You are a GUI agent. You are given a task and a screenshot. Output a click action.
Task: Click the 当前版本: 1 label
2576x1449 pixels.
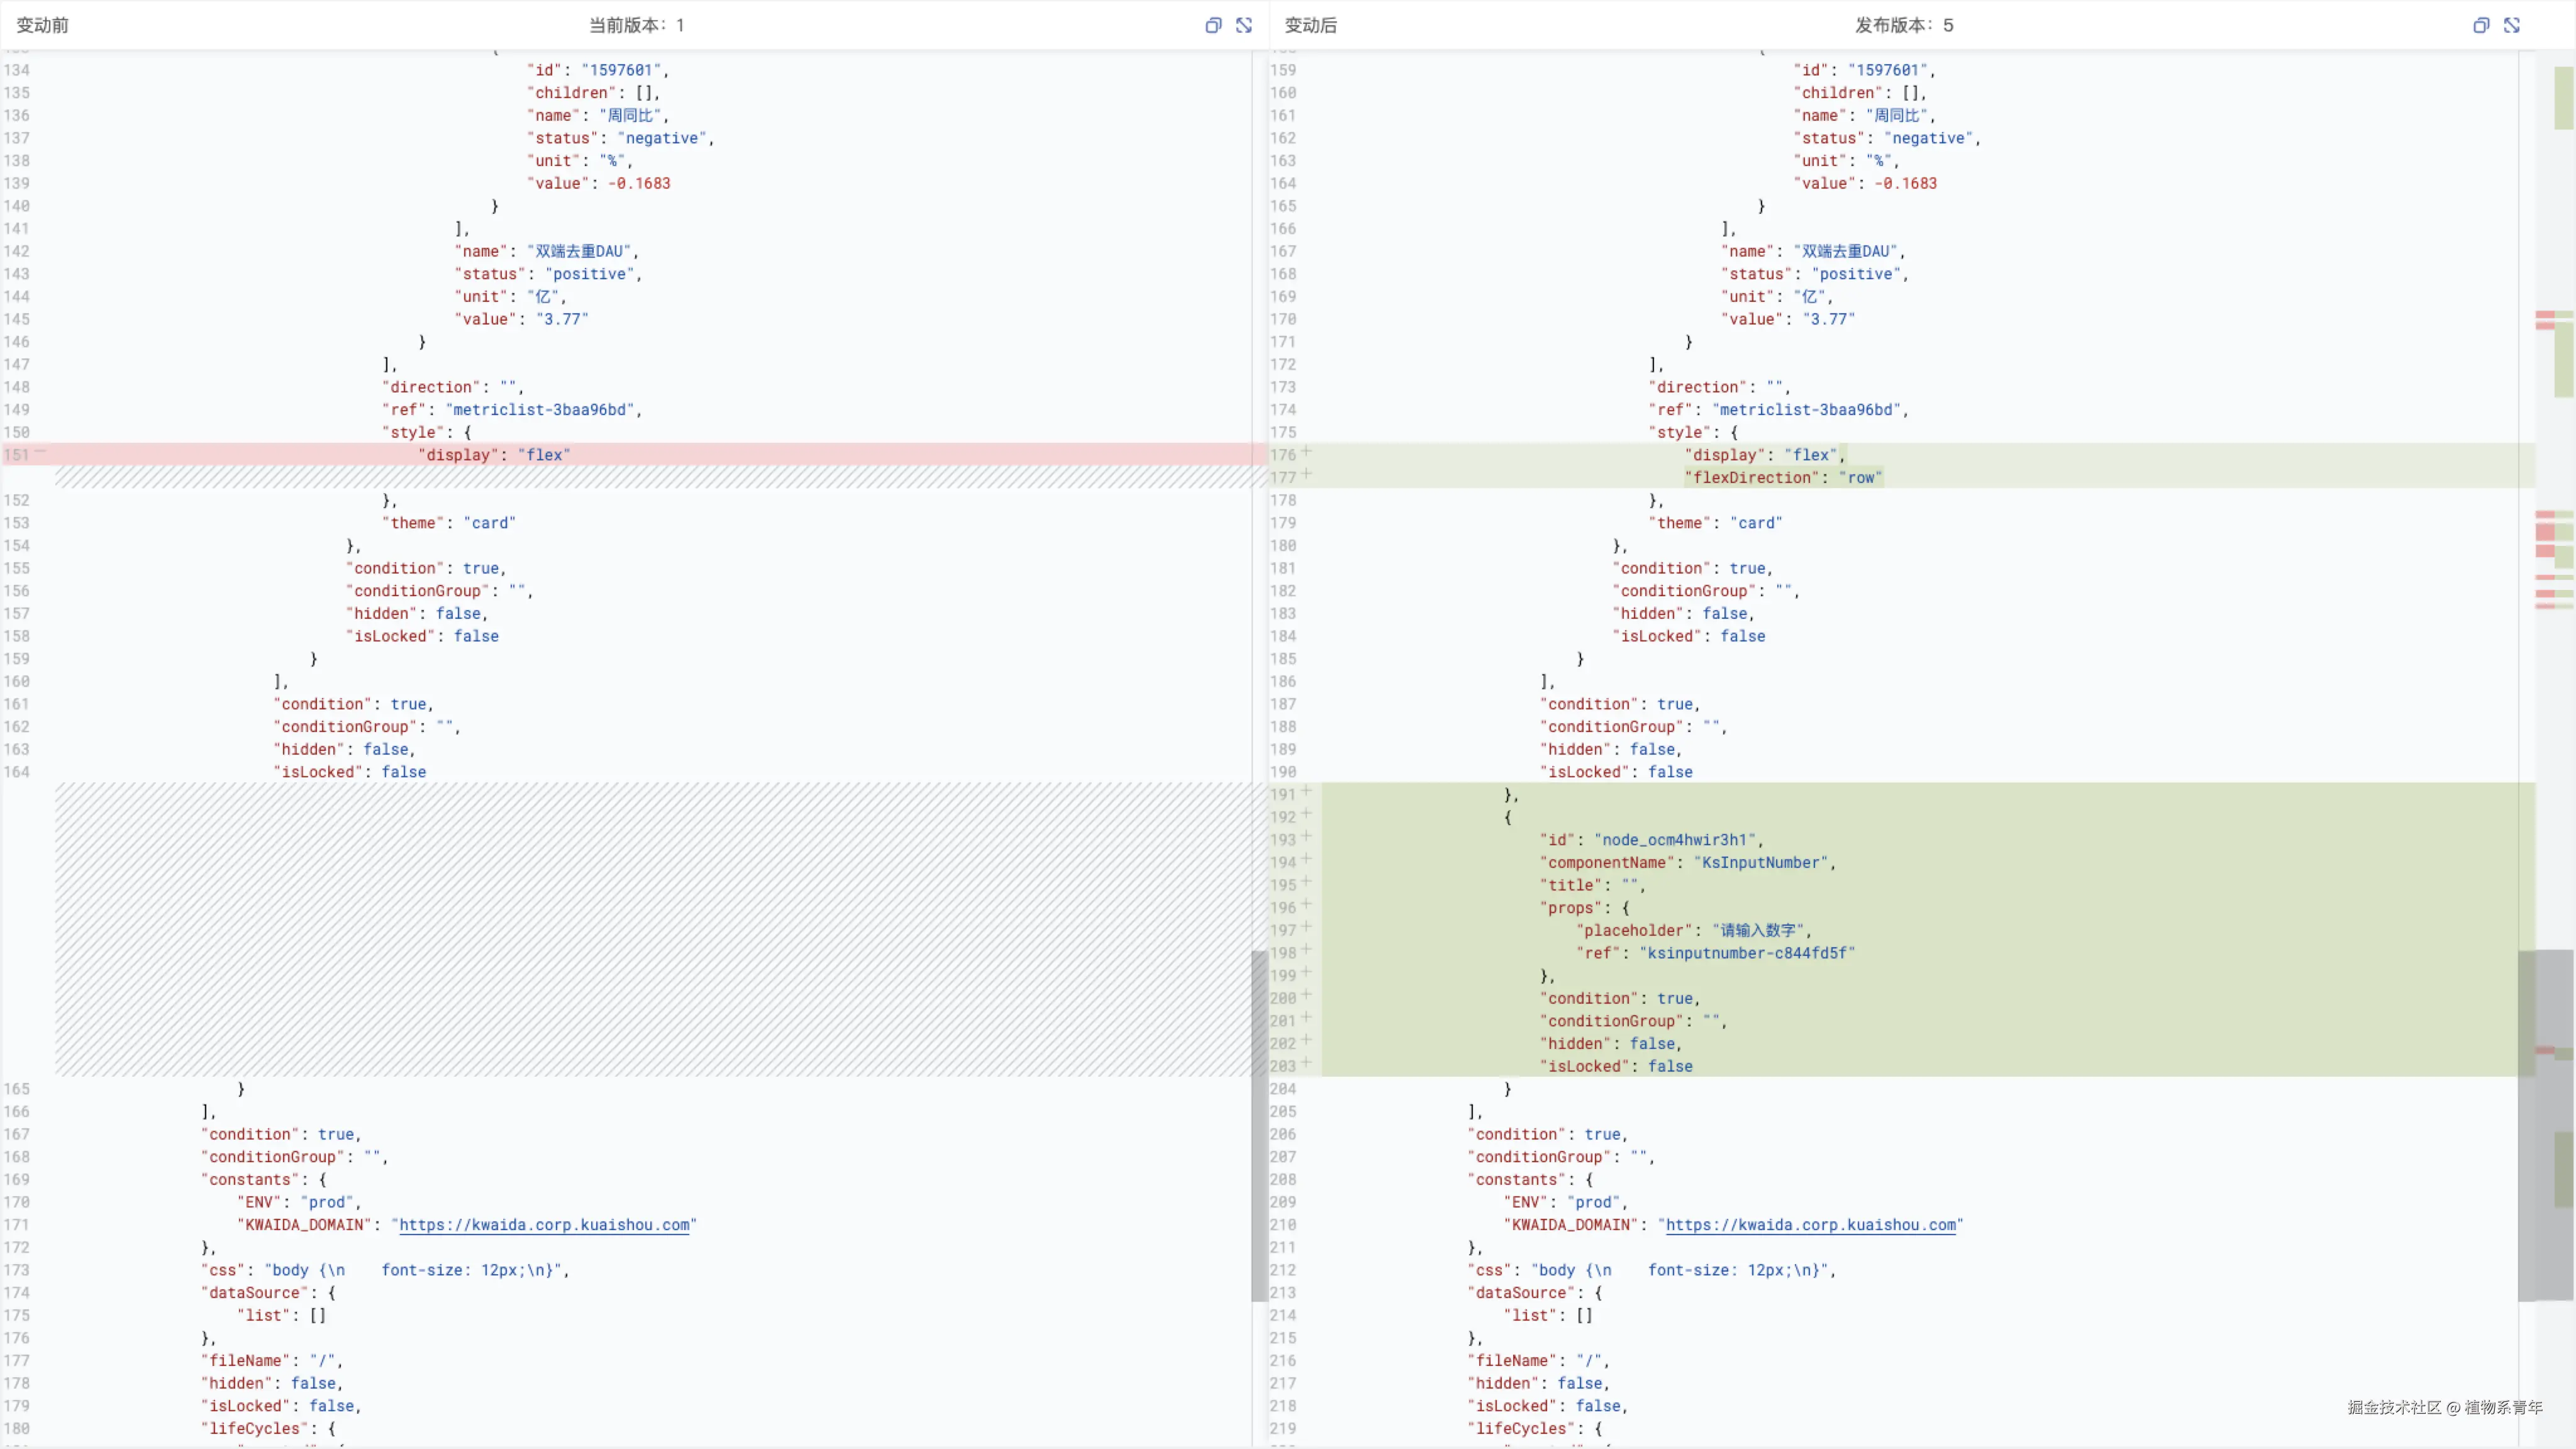pos(636,25)
